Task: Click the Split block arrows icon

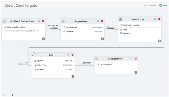Action: point(34,55)
